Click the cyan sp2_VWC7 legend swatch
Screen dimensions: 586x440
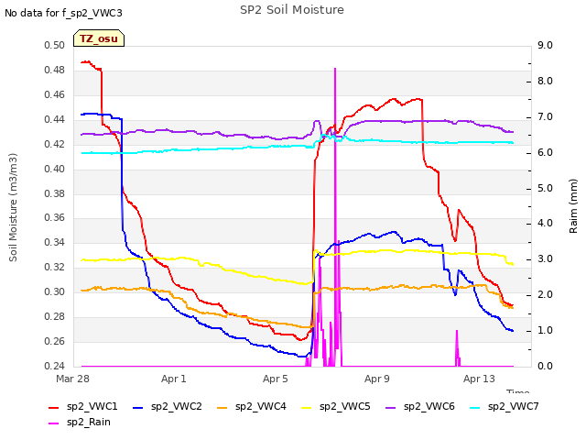pos(475,407)
